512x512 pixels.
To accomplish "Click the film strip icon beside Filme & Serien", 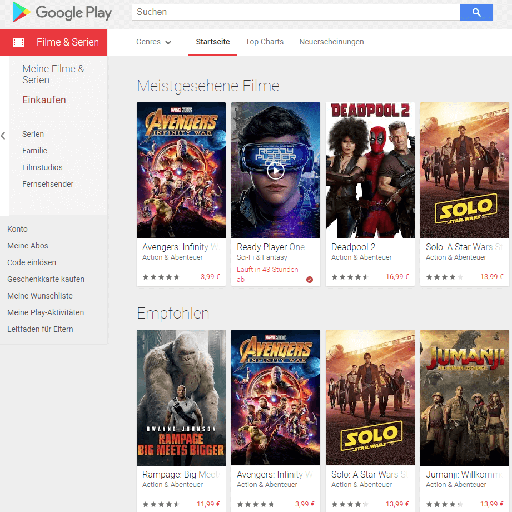I will click(x=18, y=42).
